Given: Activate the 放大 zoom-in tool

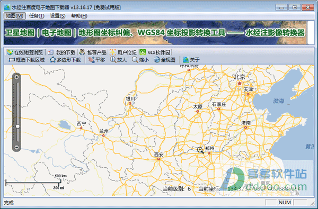Looking at the screenshot, I should click(x=118, y=60).
